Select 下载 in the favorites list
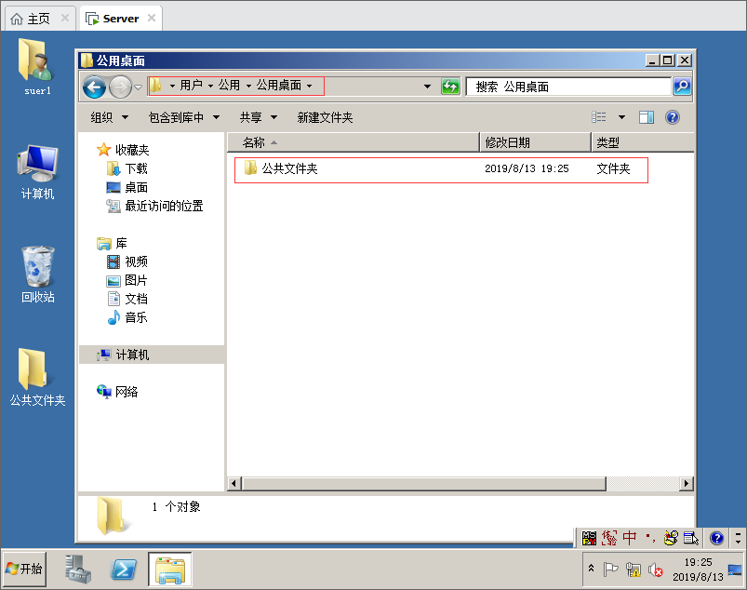 pyautogui.click(x=136, y=168)
